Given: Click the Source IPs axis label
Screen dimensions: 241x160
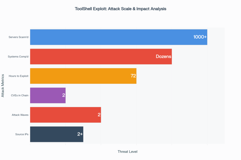Looking at the screenshot, I should (x=22, y=134).
